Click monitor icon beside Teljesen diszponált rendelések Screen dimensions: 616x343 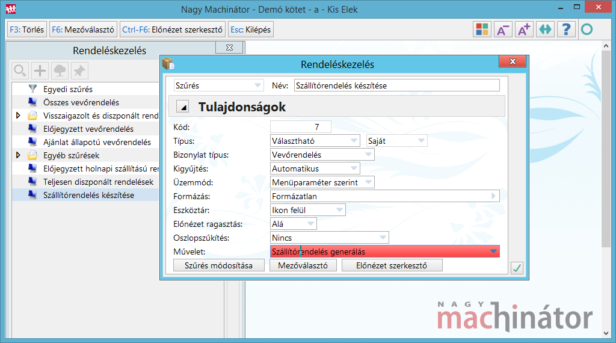(x=32, y=182)
